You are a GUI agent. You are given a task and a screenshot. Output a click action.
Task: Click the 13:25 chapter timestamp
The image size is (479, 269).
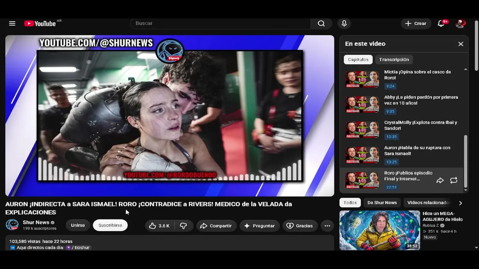click(x=391, y=162)
